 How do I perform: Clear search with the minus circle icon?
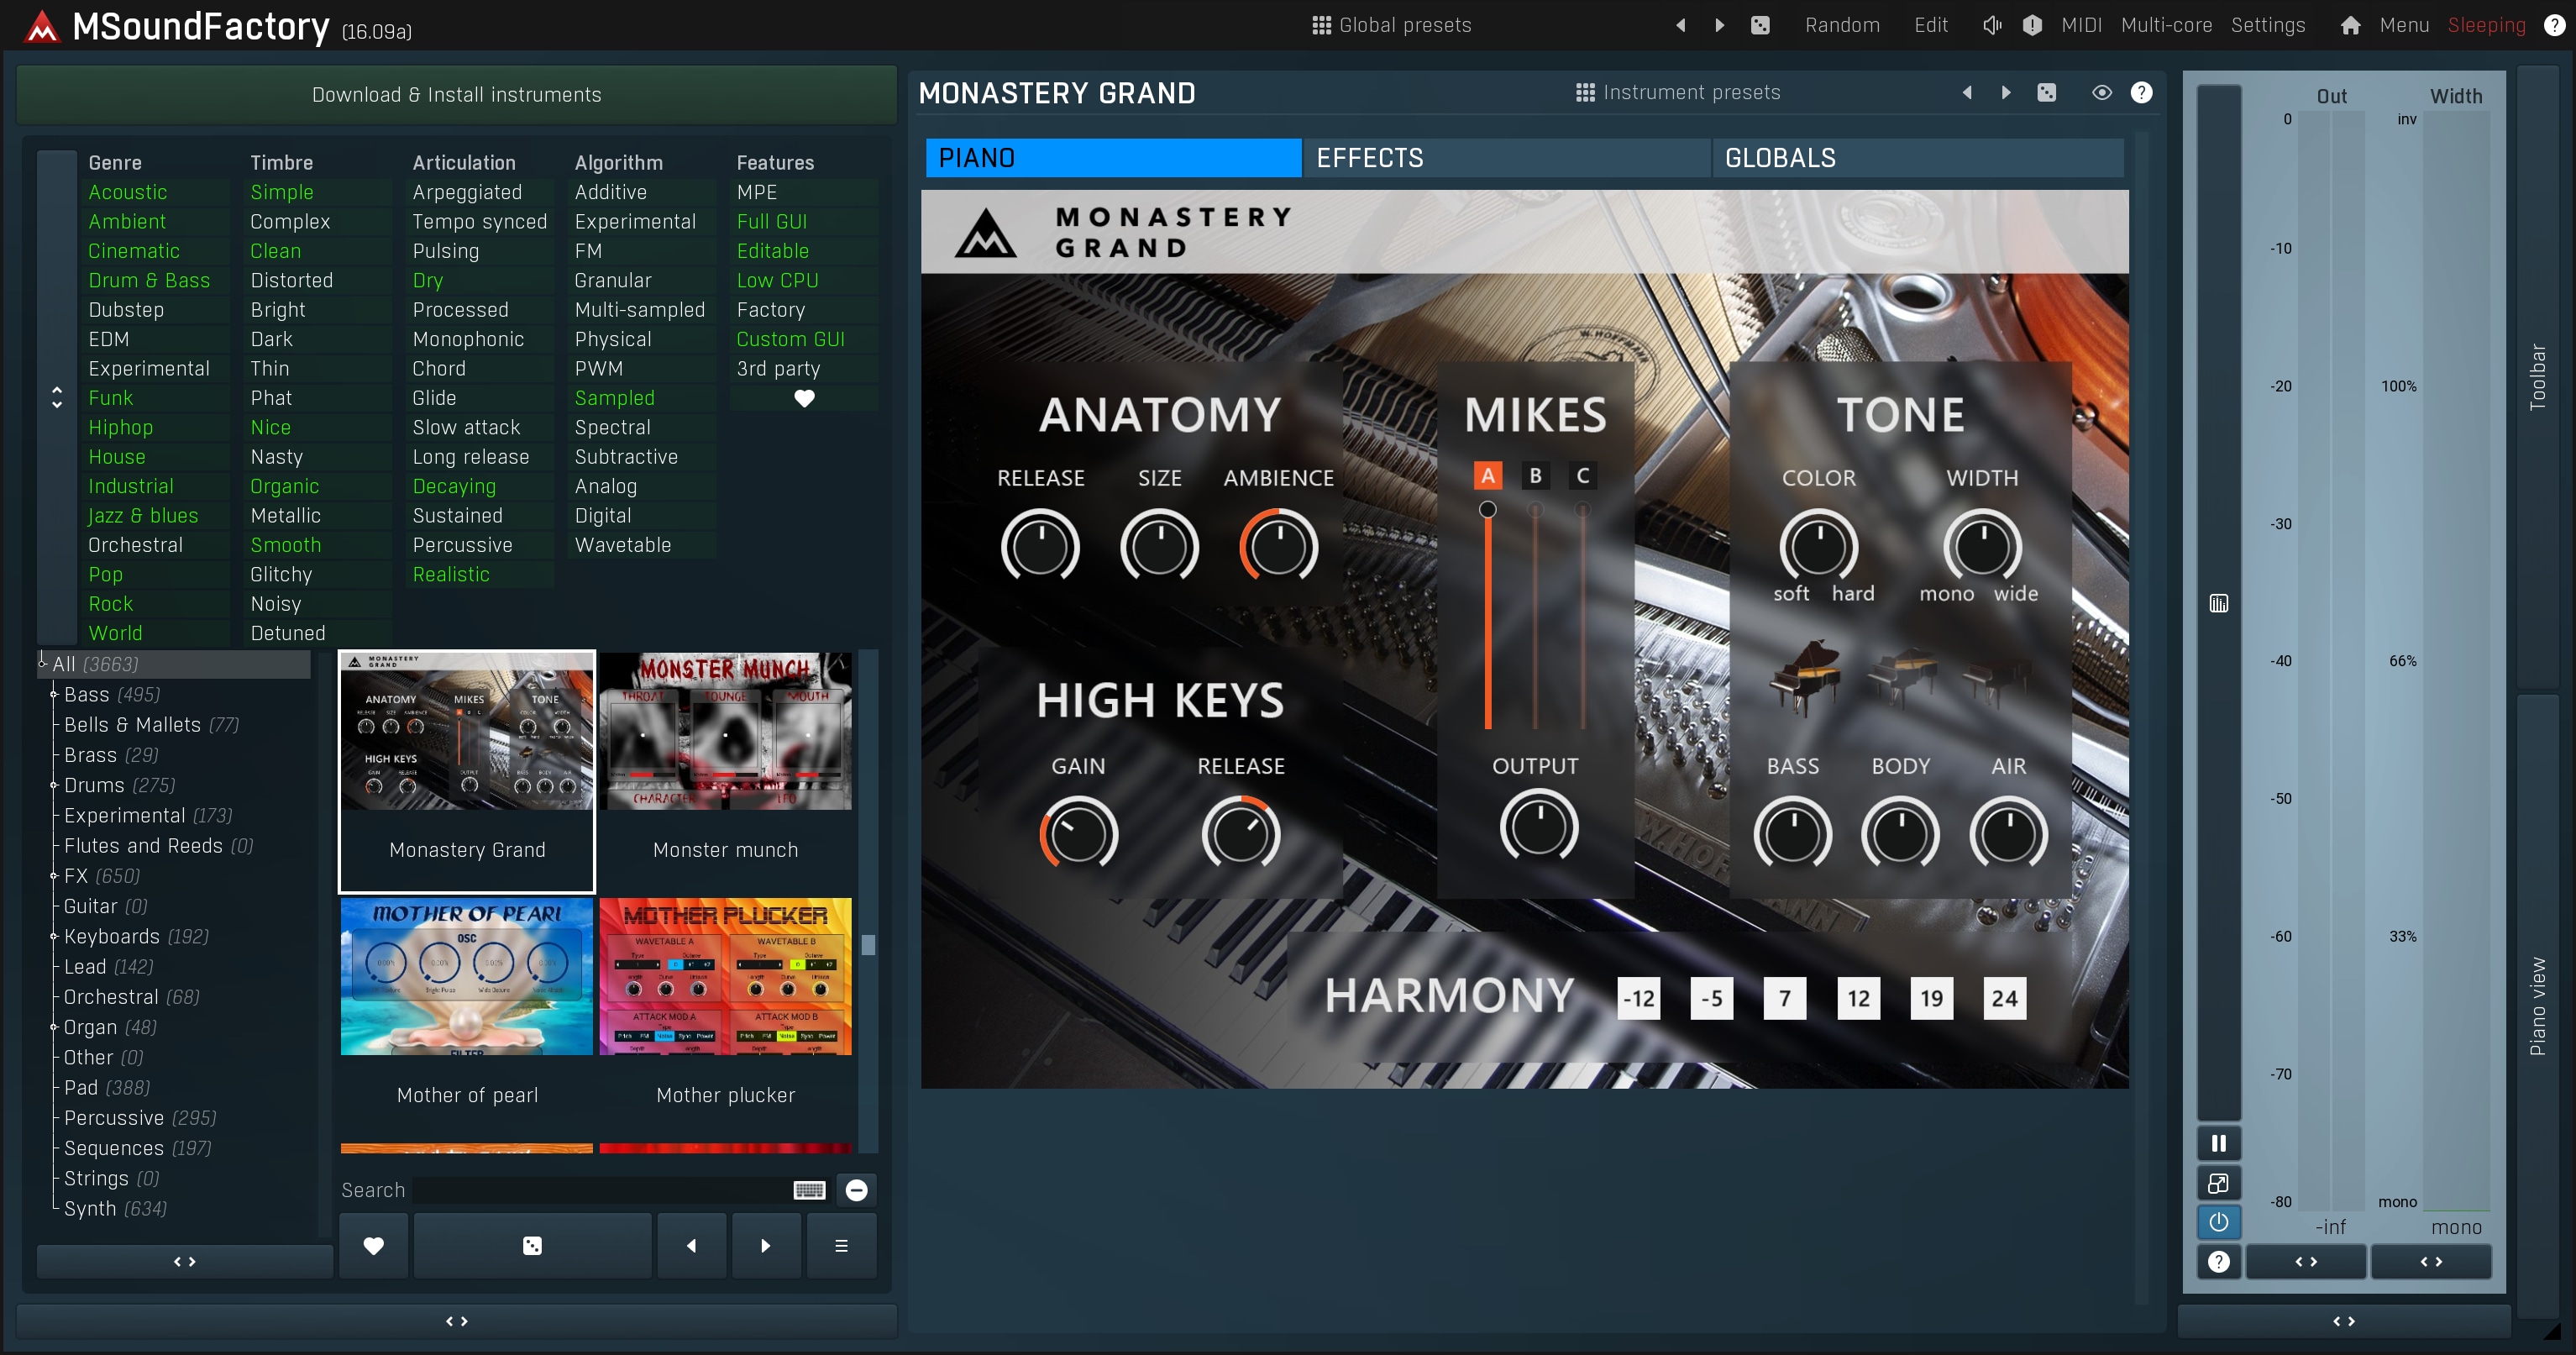point(856,1189)
